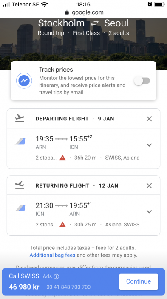Image resolution: width=167 pixels, height=299 pixels.
Task: Tap the Asiana, SWISS airline logo icon
Action: click(20, 208)
